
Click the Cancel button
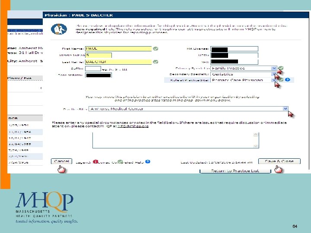(61, 161)
